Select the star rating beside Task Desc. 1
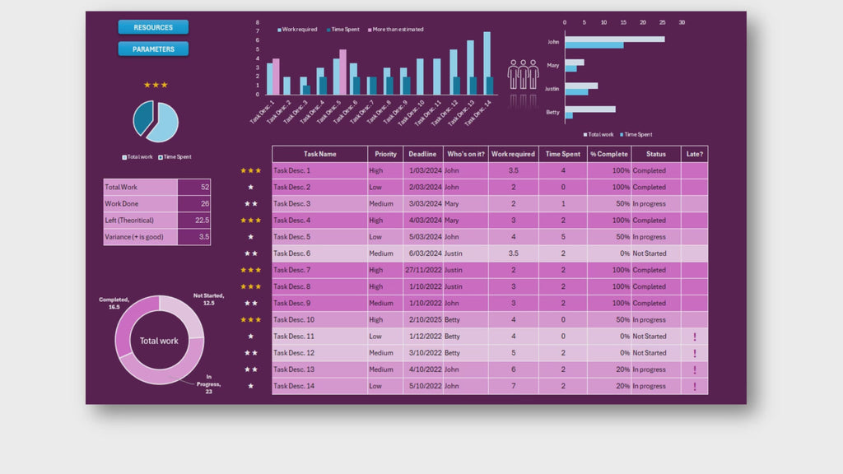843x474 pixels. pos(250,170)
